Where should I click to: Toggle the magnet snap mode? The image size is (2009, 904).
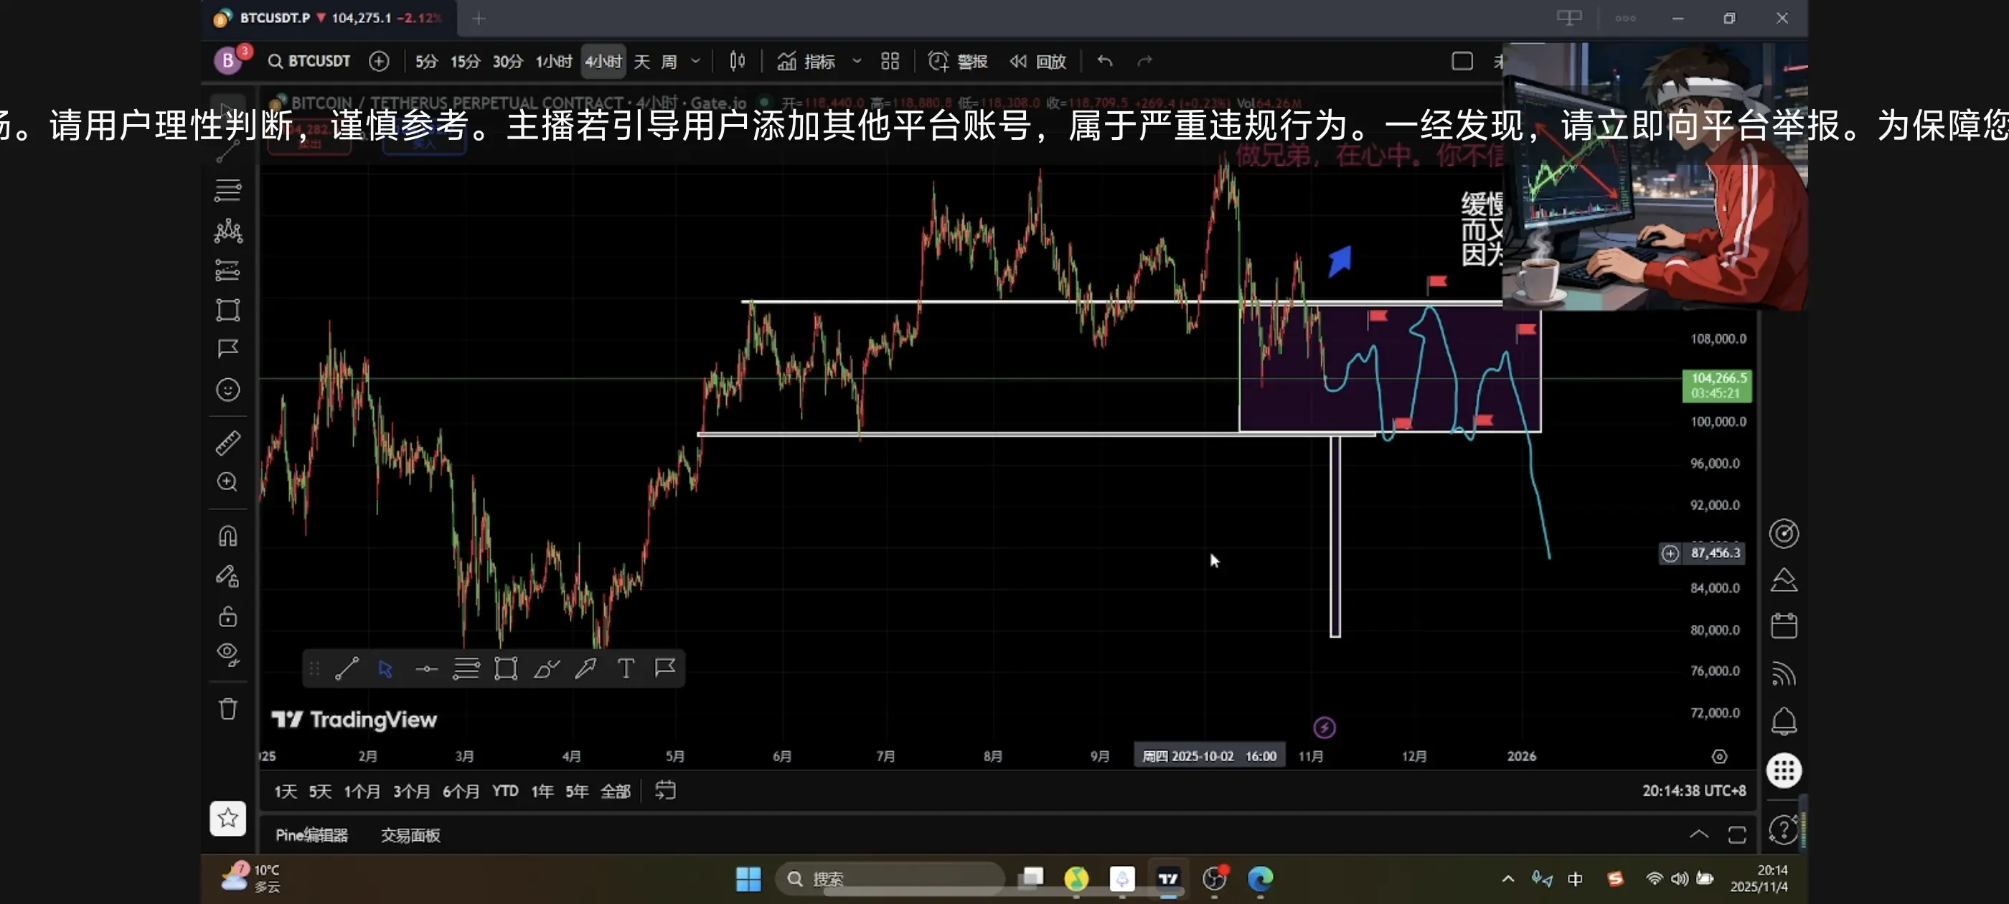[x=227, y=536]
